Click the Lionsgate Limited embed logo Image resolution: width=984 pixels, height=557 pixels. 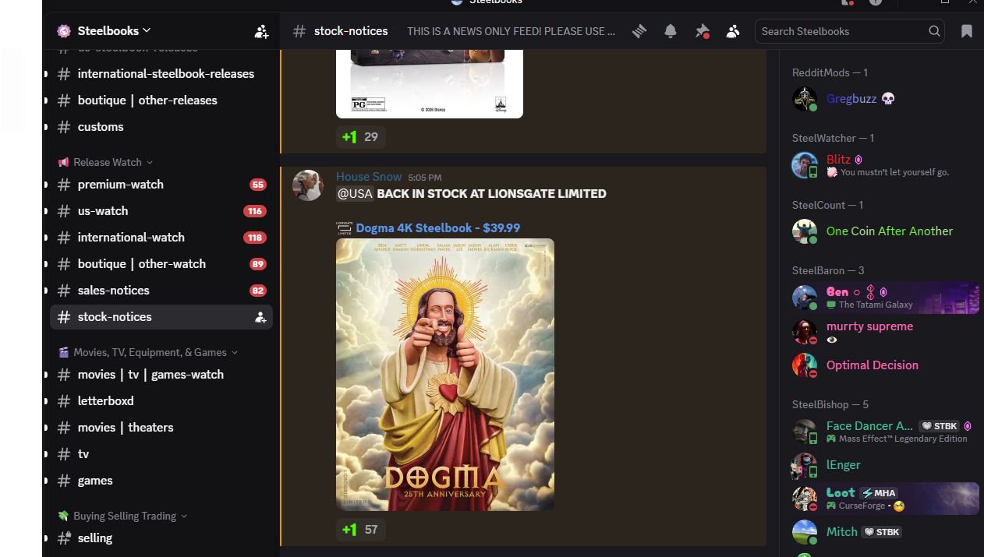point(344,228)
